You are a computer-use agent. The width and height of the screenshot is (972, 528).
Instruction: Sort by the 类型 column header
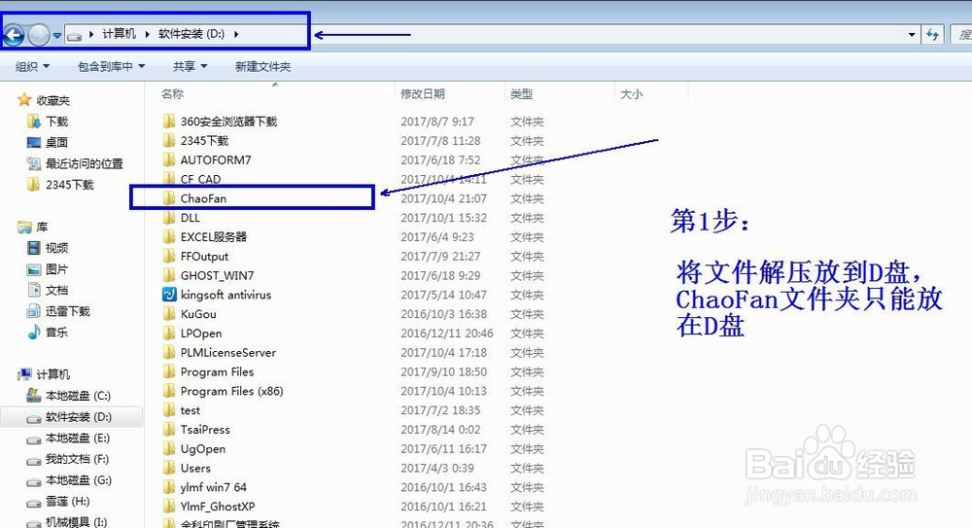(521, 93)
